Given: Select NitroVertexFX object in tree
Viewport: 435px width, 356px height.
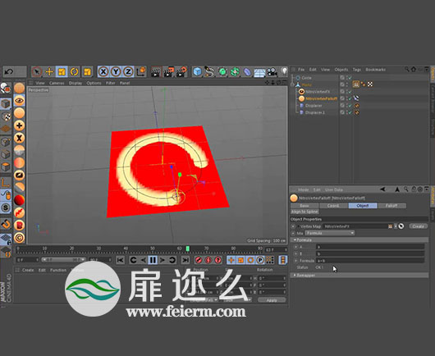Looking at the screenshot, I should (x=318, y=92).
